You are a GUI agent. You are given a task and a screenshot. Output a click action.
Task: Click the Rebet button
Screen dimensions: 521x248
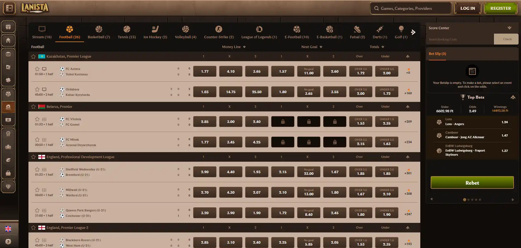pyautogui.click(x=472, y=183)
